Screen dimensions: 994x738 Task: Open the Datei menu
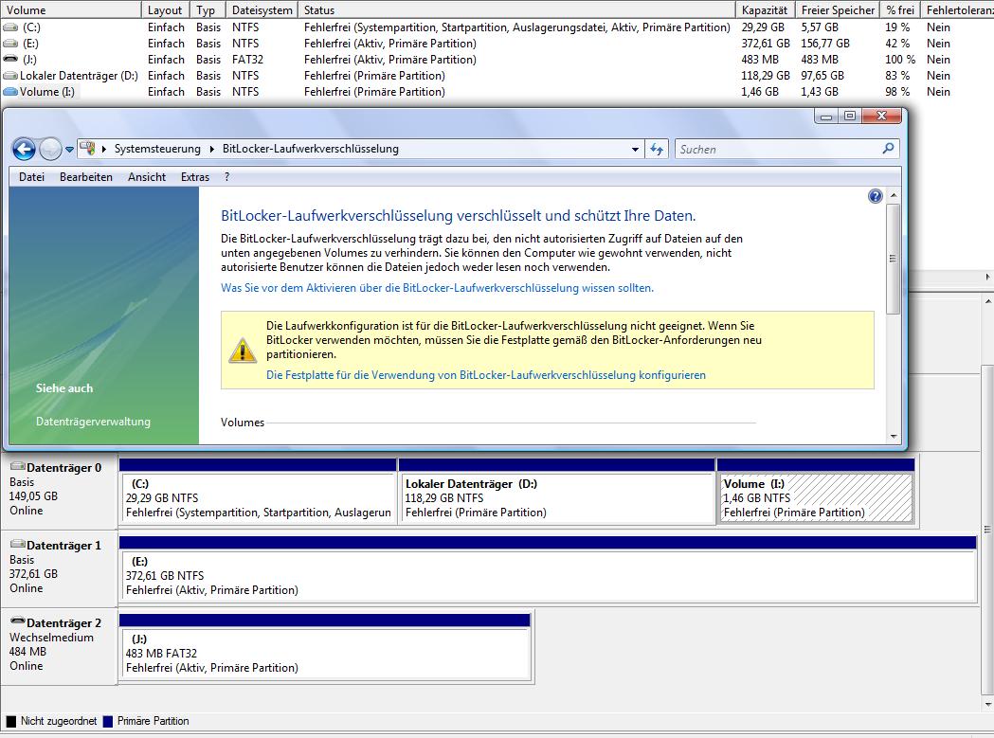point(31,177)
